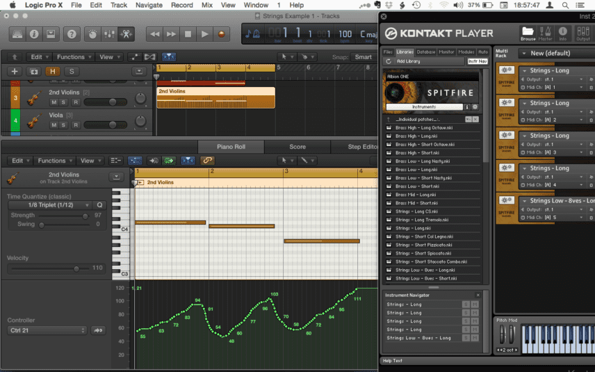Refresh Kontakt library list icon
Image resolution: width=595 pixels, height=372 pixels.
coord(388,61)
